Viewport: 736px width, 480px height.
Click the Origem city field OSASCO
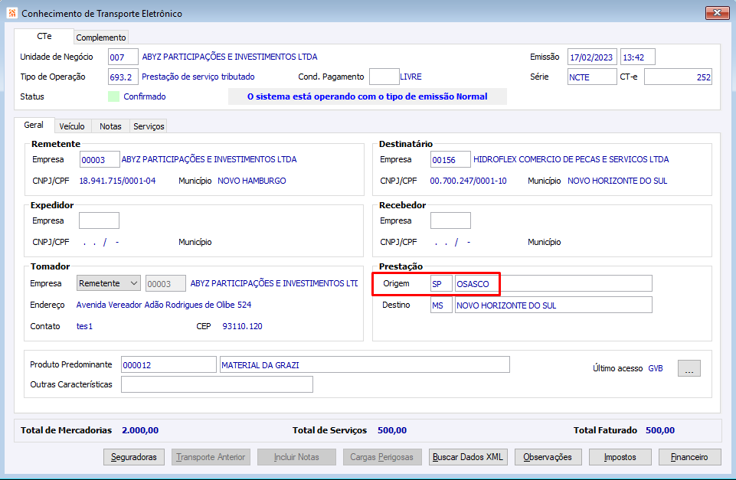[554, 283]
